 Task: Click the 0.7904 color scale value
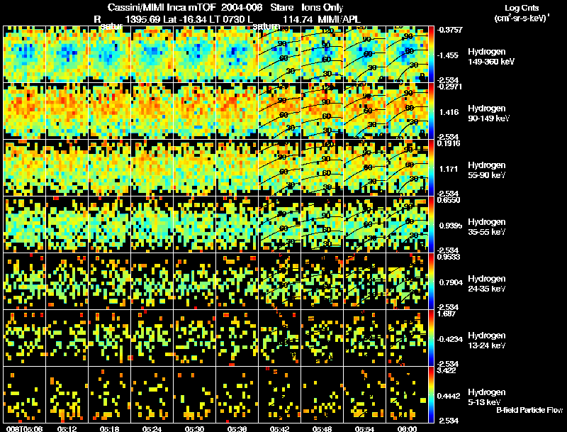(x=449, y=282)
